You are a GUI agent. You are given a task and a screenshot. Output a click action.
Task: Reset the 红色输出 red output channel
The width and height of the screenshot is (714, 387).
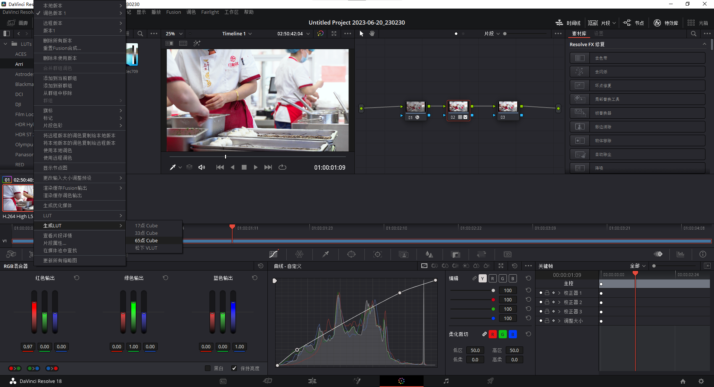[x=77, y=278]
